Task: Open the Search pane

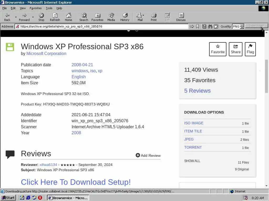Action: click(x=84, y=17)
